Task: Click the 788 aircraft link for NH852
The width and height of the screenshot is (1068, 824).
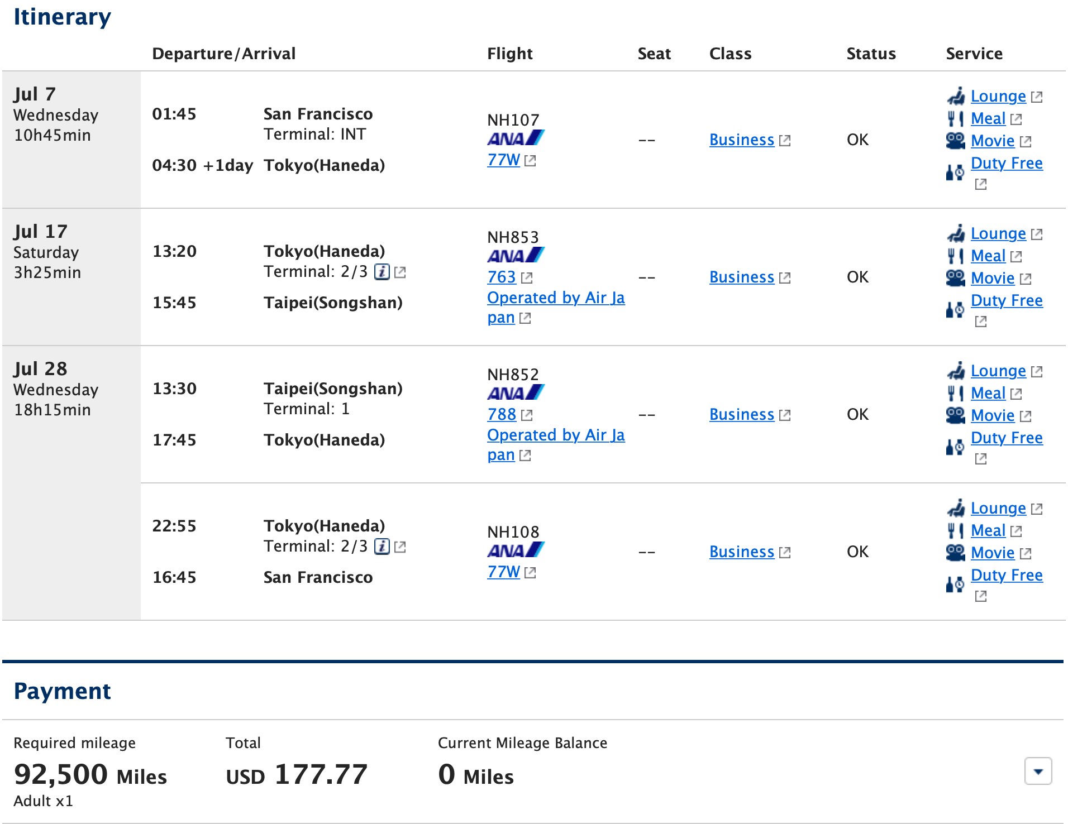Action: pos(501,414)
